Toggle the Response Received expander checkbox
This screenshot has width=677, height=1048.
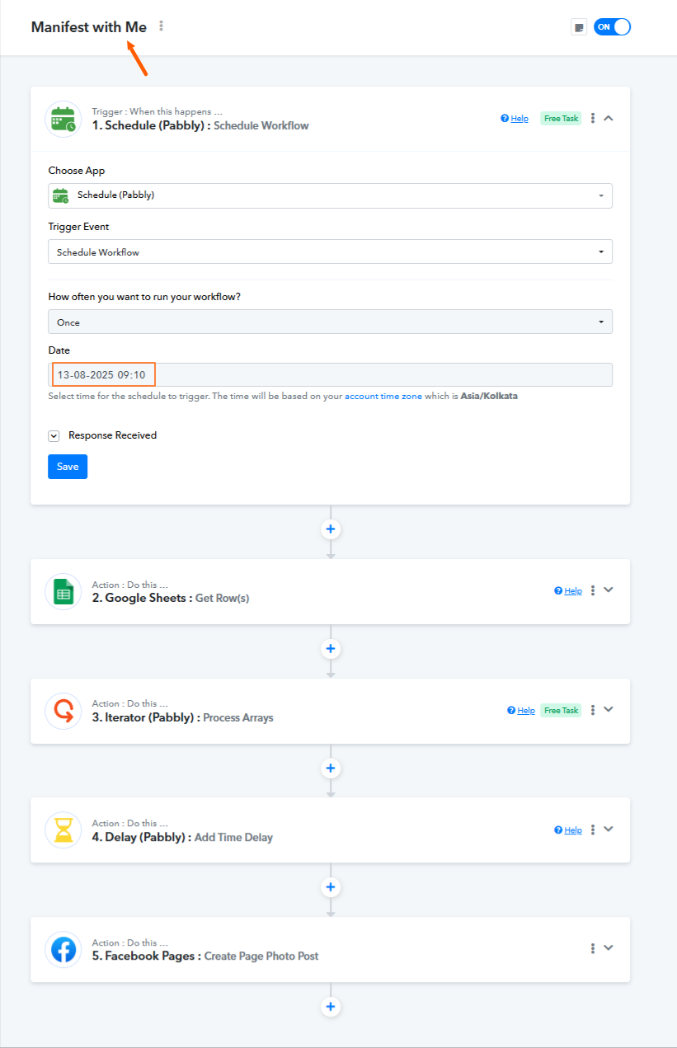pyautogui.click(x=54, y=435)
